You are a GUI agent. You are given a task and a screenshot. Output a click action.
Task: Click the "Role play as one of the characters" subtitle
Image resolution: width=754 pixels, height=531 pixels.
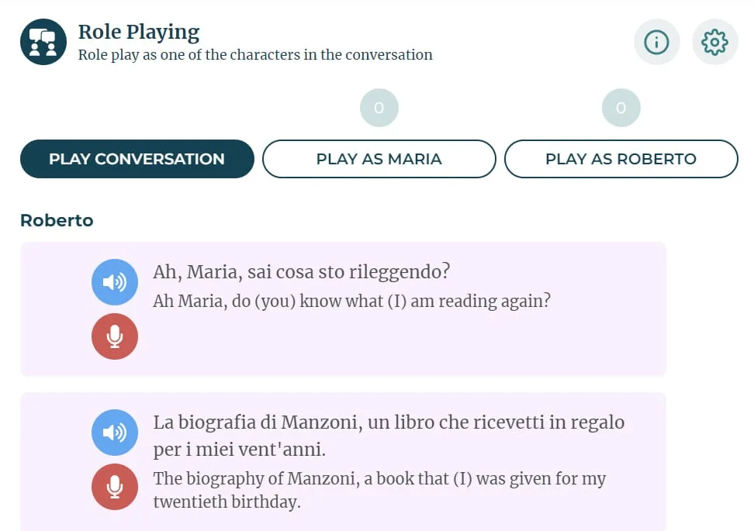click(x=255, y=55)
